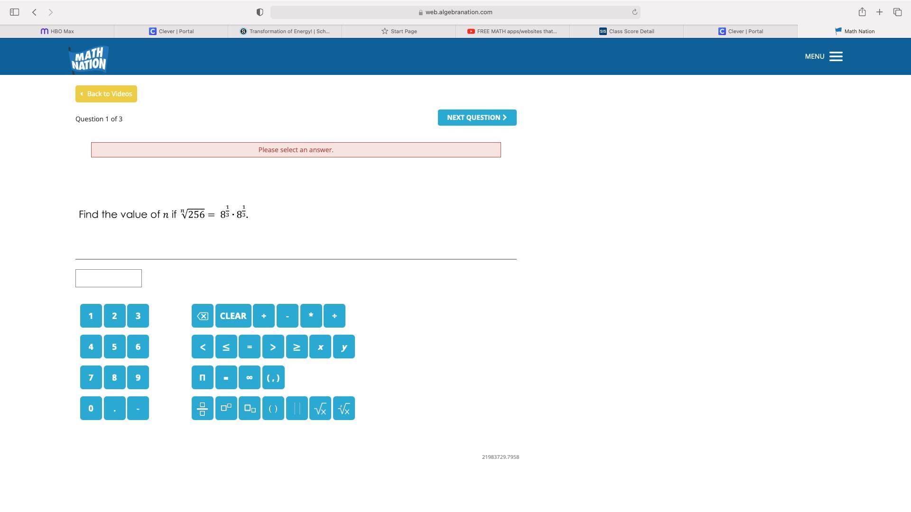This screenshot has height=512, width=911.
Task: Insert a fraction template
Action: click(x=202, y=408)
